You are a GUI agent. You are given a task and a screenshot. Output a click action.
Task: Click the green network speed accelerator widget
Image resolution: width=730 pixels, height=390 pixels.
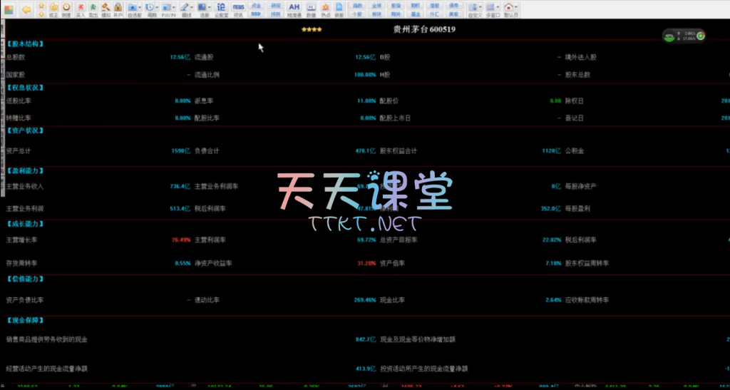[x=684, y=36]
